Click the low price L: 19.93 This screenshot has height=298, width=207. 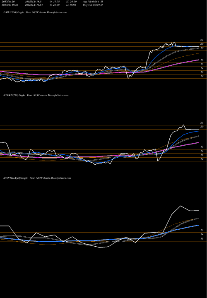pos(71,5)
